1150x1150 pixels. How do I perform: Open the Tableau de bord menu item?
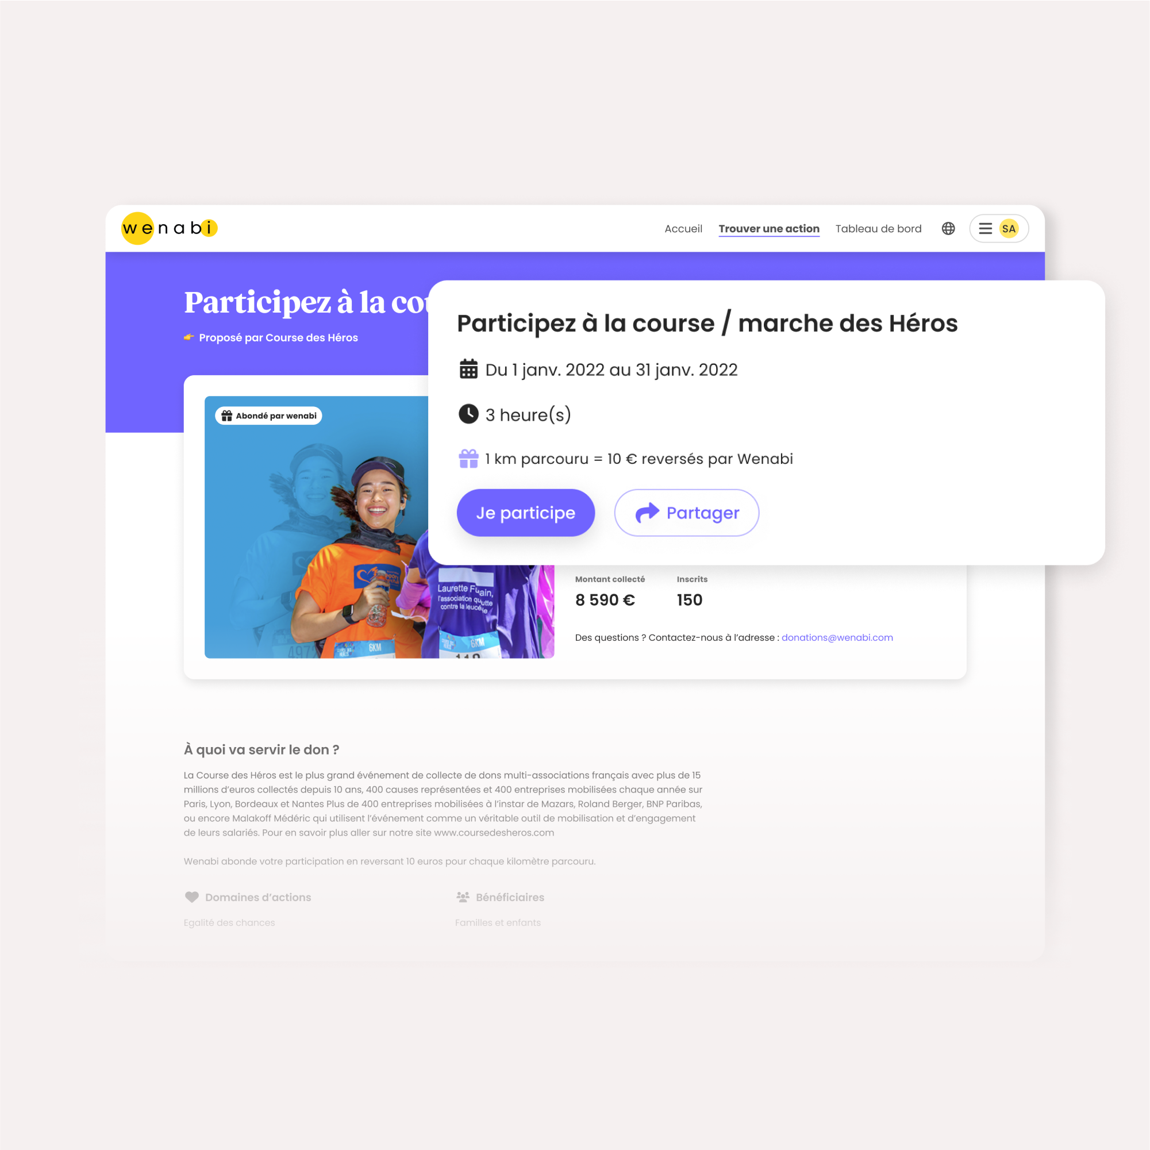pyautogui.click(x=879, y=229)
